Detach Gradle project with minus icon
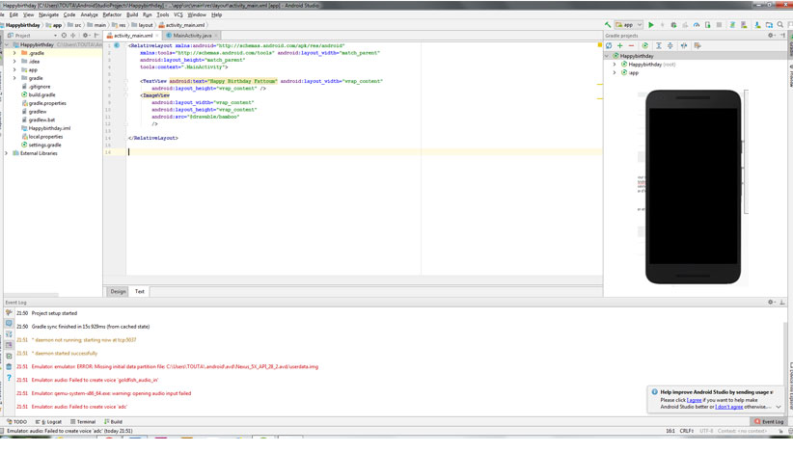Screen dimensions: 793x452 click(x=631, y=46)
